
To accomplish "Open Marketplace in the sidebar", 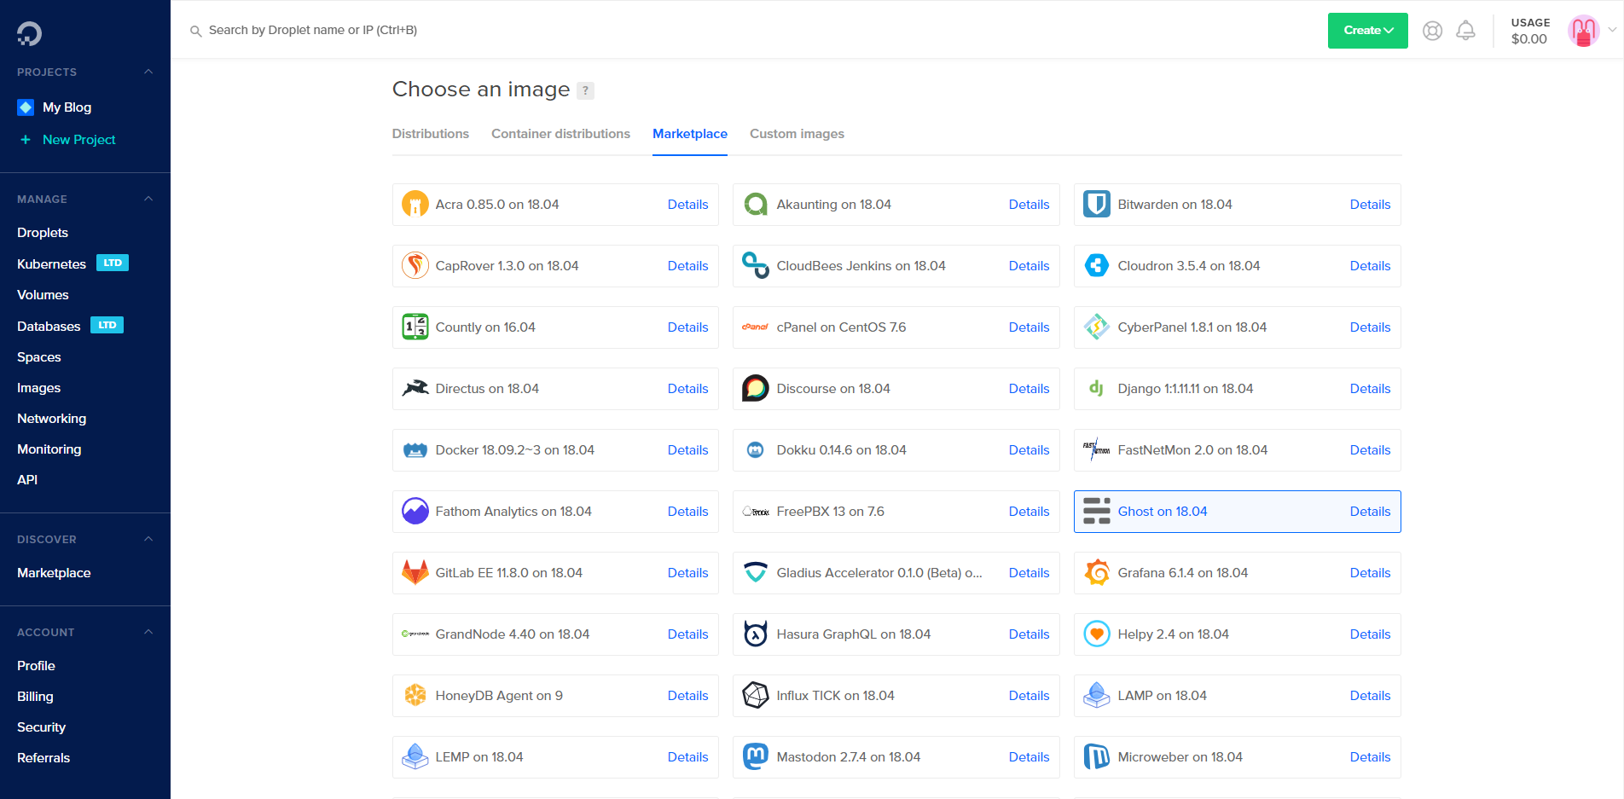I will 54,573.
